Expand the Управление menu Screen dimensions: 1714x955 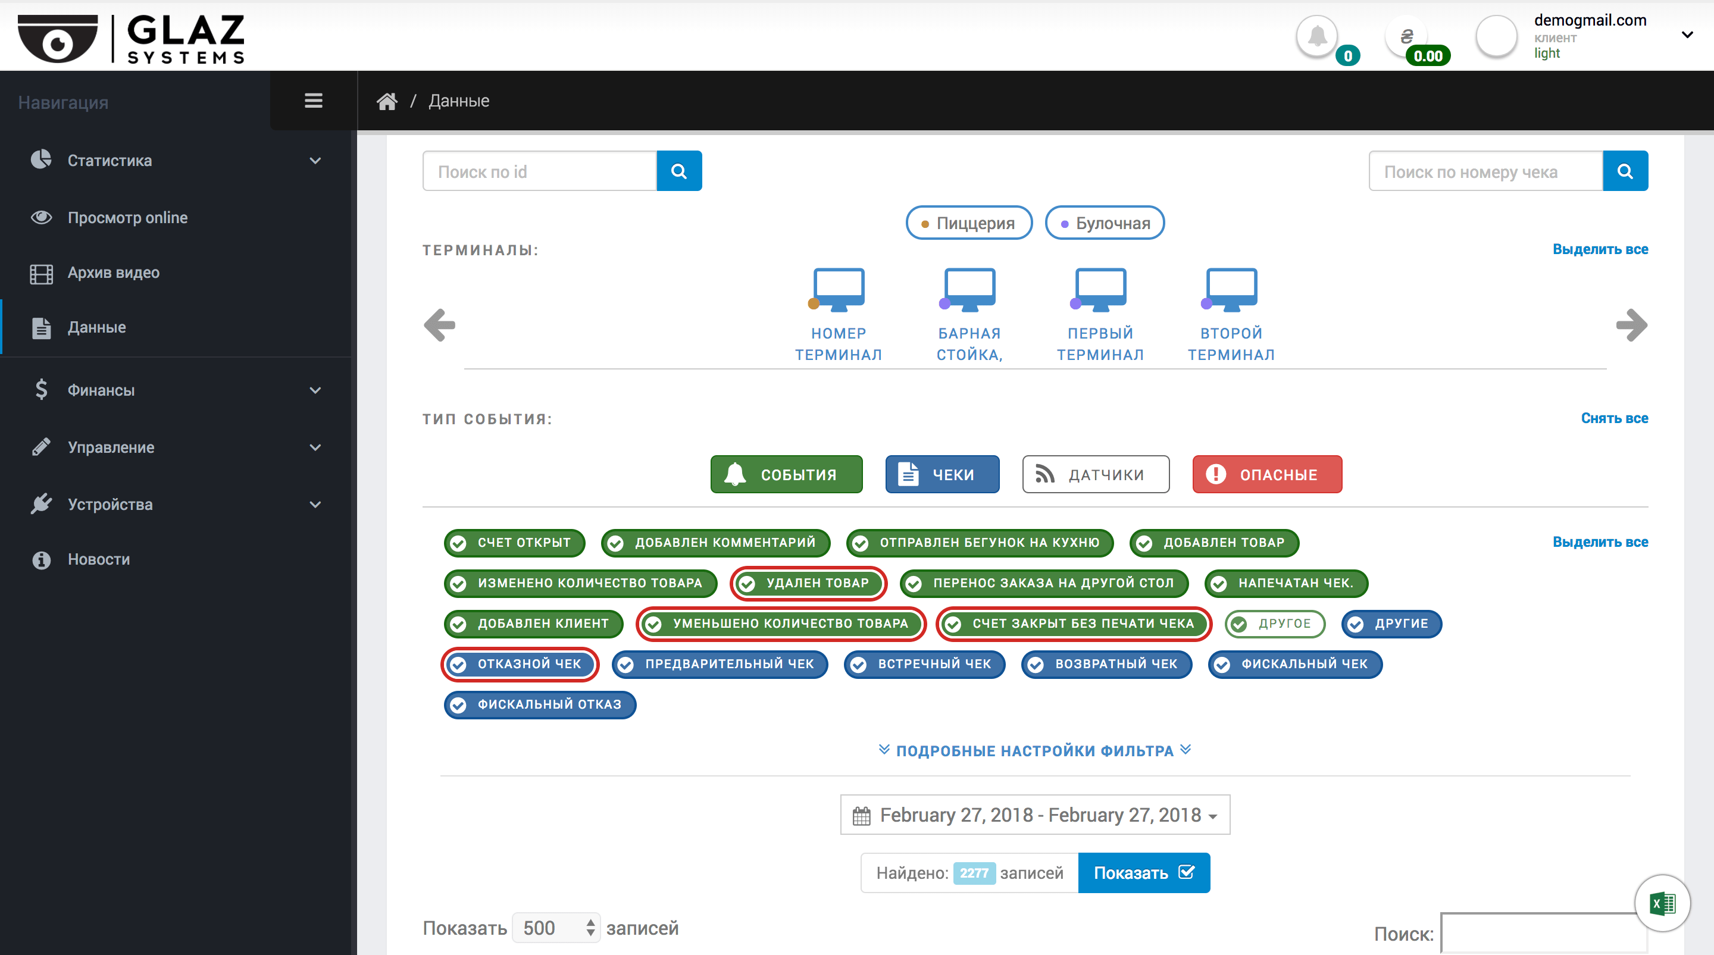pyautogui.click(x=176, y=447)
